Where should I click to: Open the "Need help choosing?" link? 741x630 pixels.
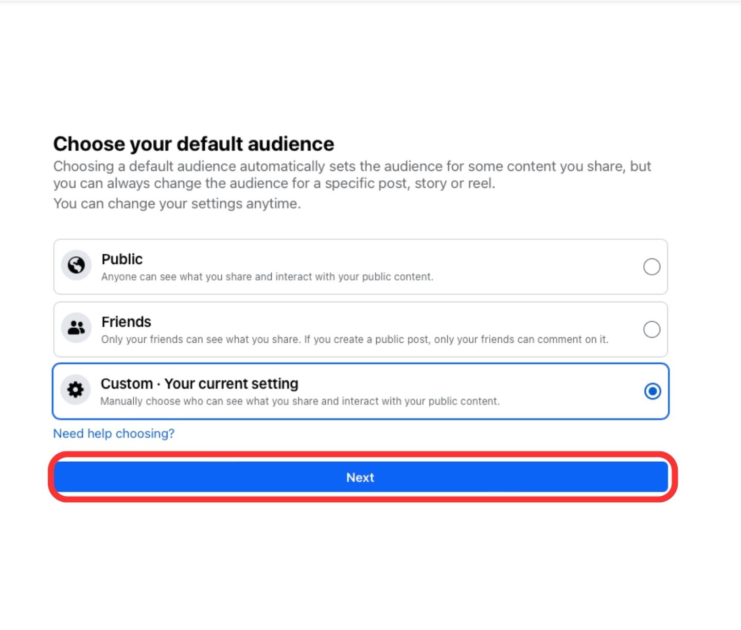click(114, 433)
